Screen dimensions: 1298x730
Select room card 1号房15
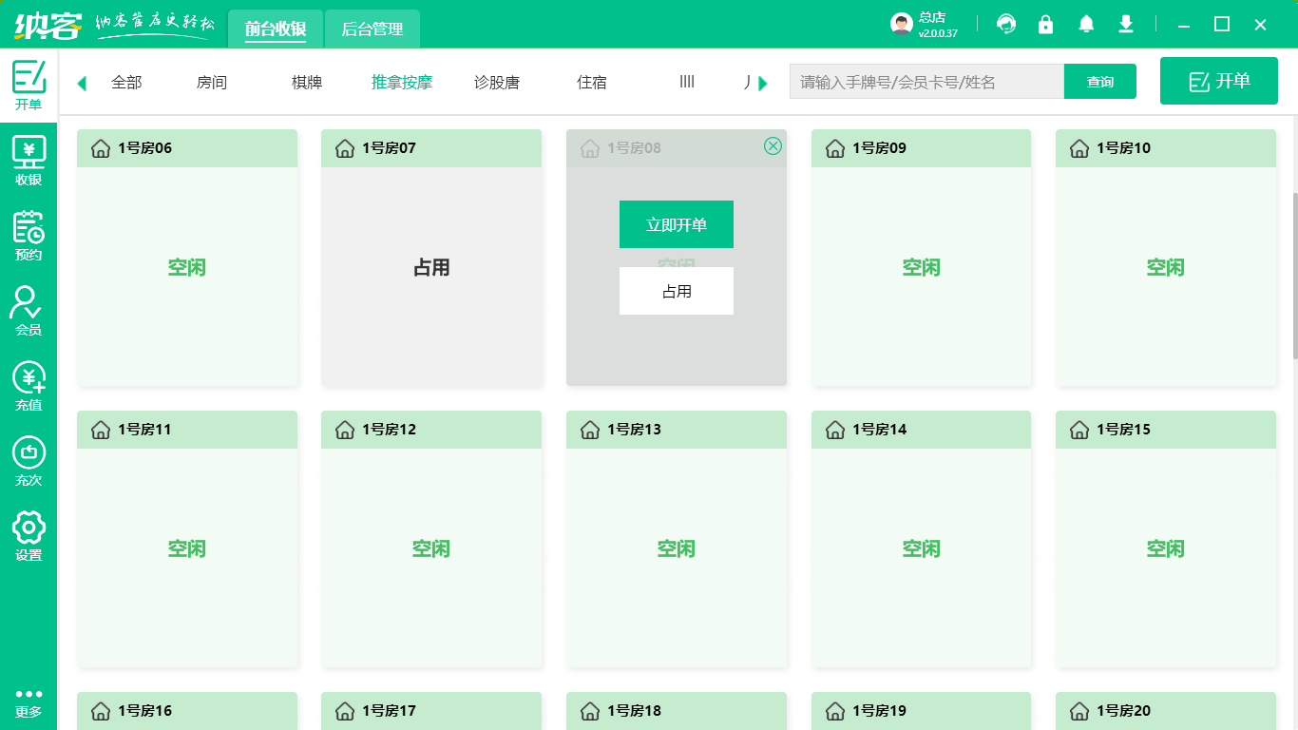(1166, 539)
